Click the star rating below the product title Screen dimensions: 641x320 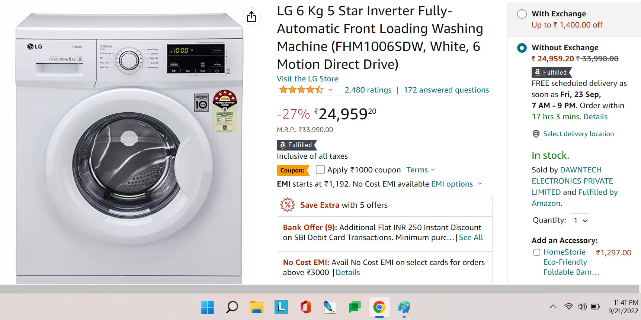pyautogui.click(x=301, y=90)
